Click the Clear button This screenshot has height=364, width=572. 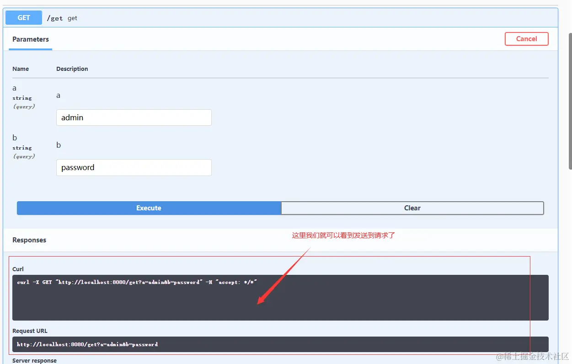coord(412,208)
